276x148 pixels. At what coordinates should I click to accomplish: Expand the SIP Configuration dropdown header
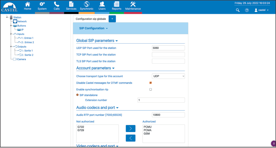point(93,28)
